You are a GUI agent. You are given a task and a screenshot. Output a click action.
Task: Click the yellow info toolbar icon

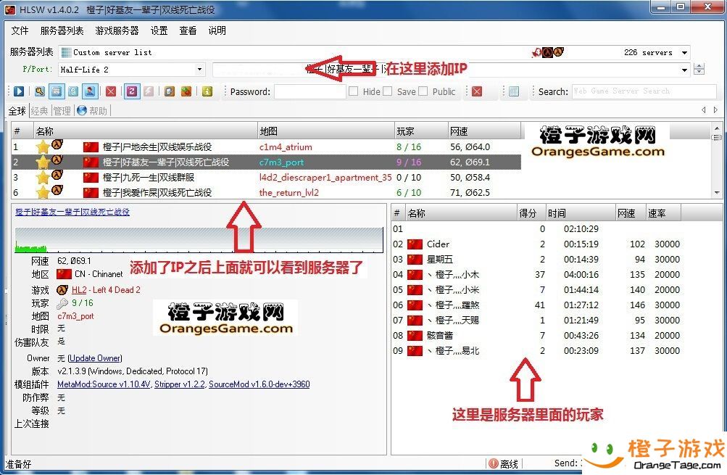(207, 91)
